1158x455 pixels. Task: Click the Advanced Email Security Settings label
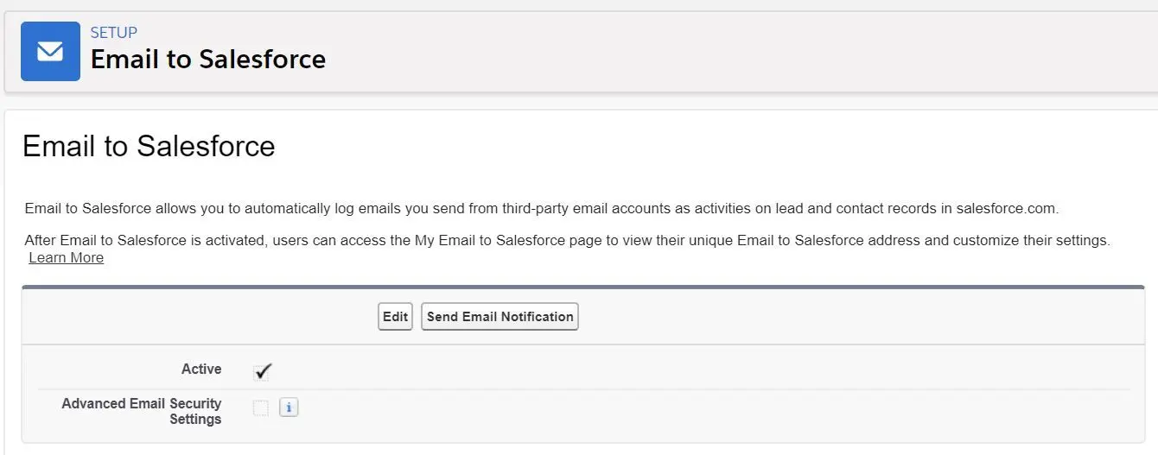tap(142, 411)
